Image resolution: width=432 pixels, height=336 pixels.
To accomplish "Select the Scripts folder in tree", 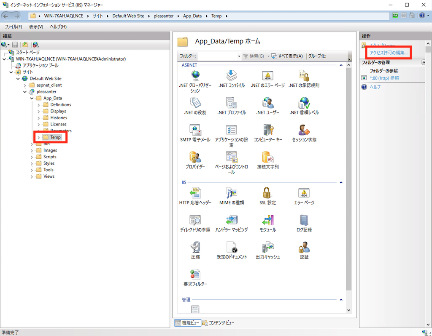I will coord(50,157).
